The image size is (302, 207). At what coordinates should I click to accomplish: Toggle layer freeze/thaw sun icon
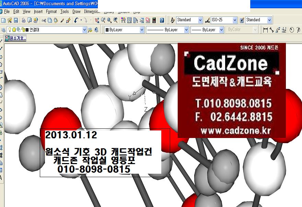tap(14, 30)
